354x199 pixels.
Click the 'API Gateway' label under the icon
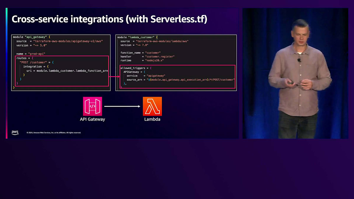click(92, 119)
